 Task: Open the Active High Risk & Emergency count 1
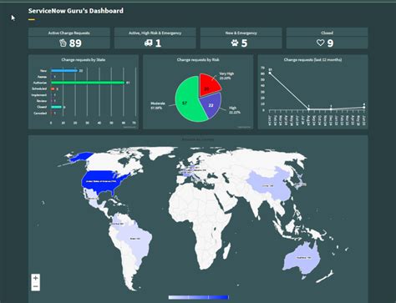click(158, 43)
